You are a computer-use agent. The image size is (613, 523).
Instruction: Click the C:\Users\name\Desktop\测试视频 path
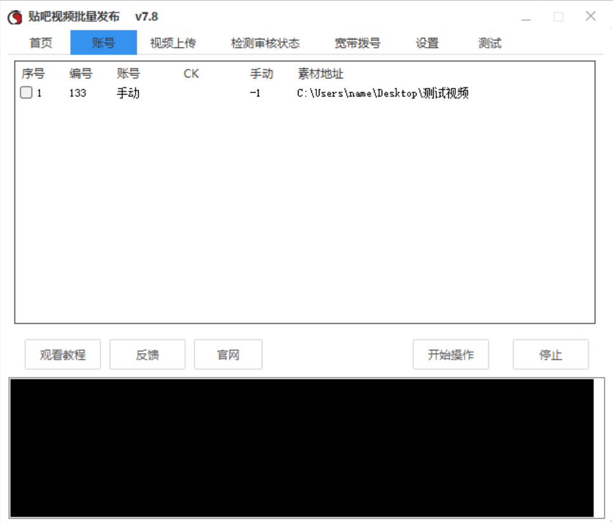click(x=383, y=93)
